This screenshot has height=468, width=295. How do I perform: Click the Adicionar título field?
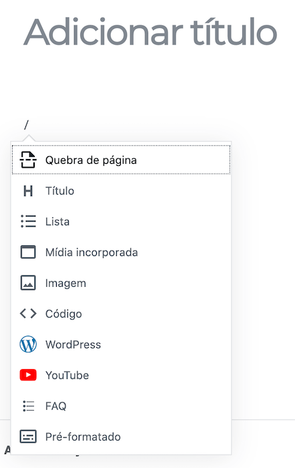coord(150,32)
